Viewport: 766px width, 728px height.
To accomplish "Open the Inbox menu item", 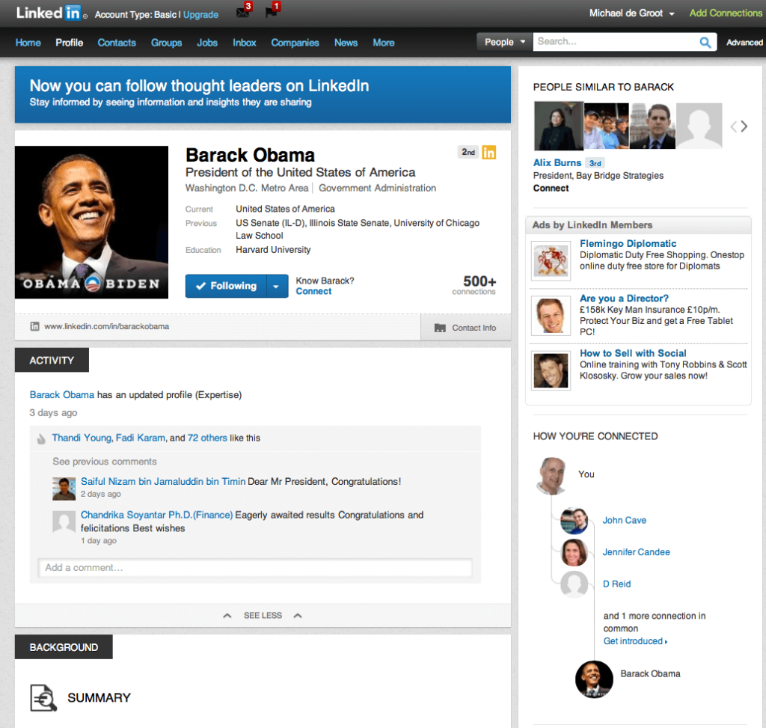I will coord(245,43).
